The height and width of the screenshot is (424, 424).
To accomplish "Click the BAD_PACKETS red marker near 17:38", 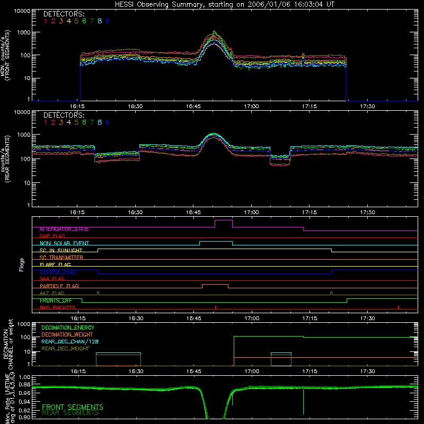I will coord(399,307).
